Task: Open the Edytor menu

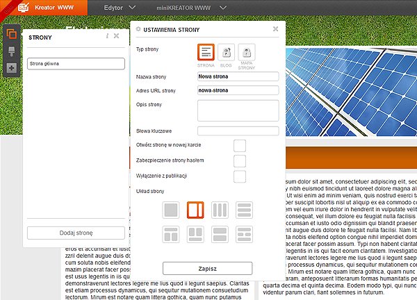Action: [113, 8]
